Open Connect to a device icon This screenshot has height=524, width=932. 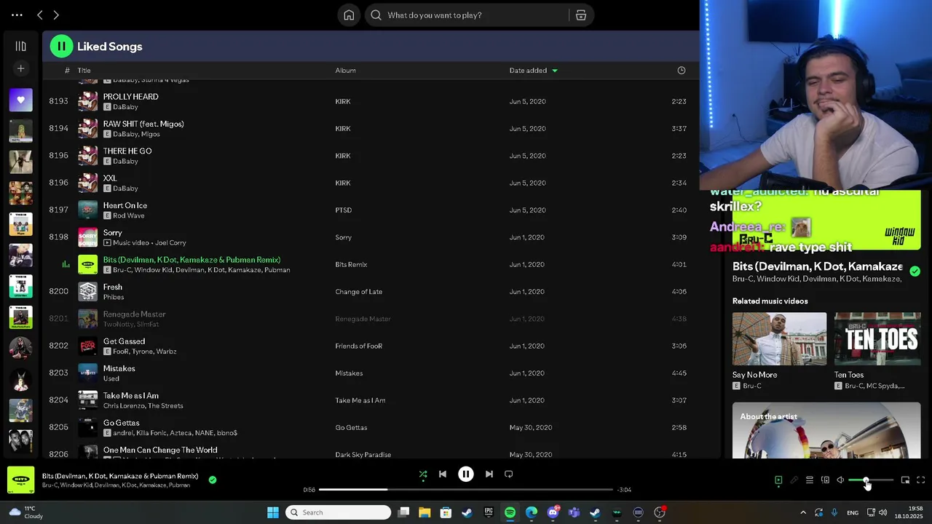coord(825,480)
